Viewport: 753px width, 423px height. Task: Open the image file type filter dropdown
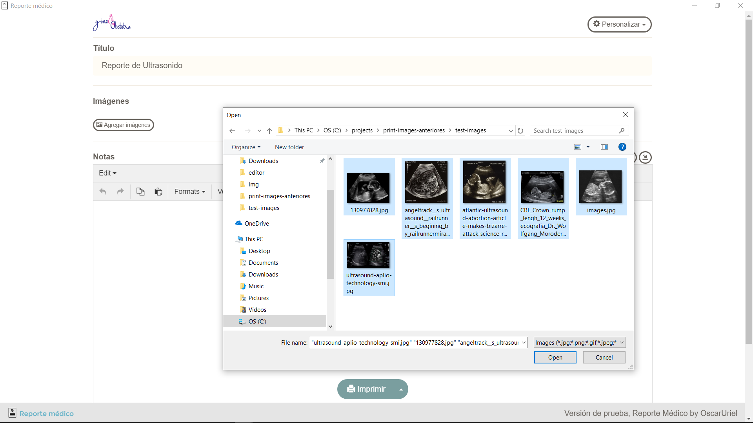(x=579, y=343)
